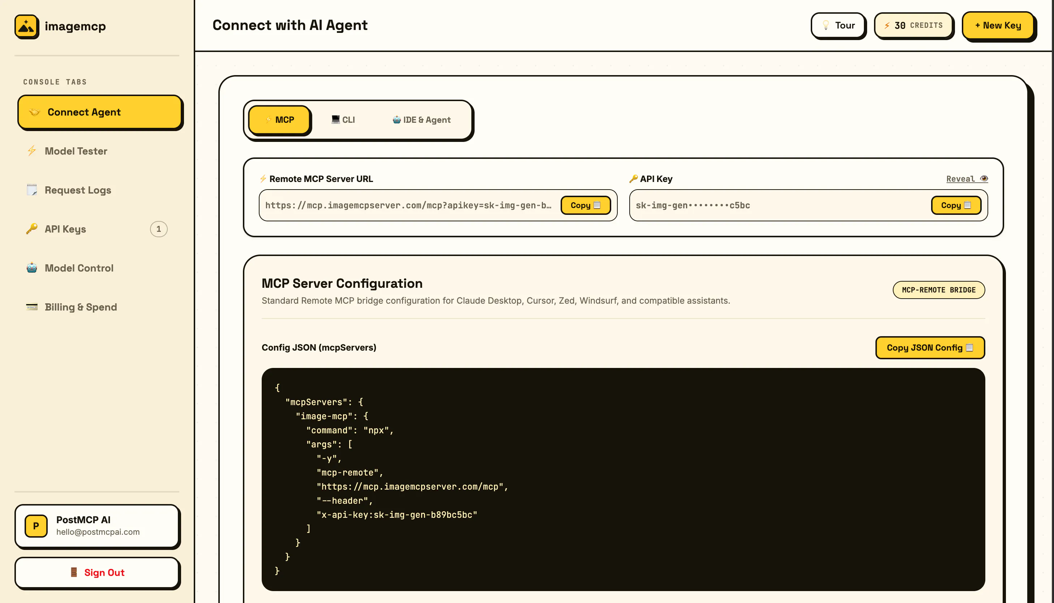Click the "image-mcp" line in JSON code

click(331, 416)
